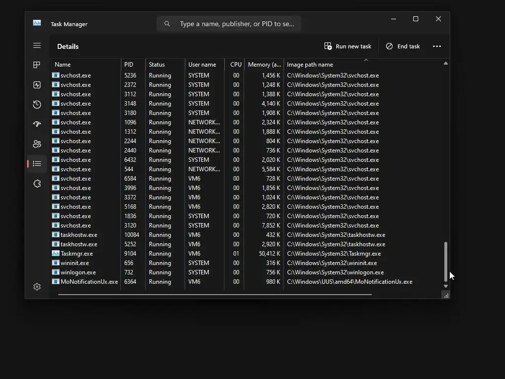Viewport: 505px width, 379px height.
Task: Click Run new task button
Action: 348,46
